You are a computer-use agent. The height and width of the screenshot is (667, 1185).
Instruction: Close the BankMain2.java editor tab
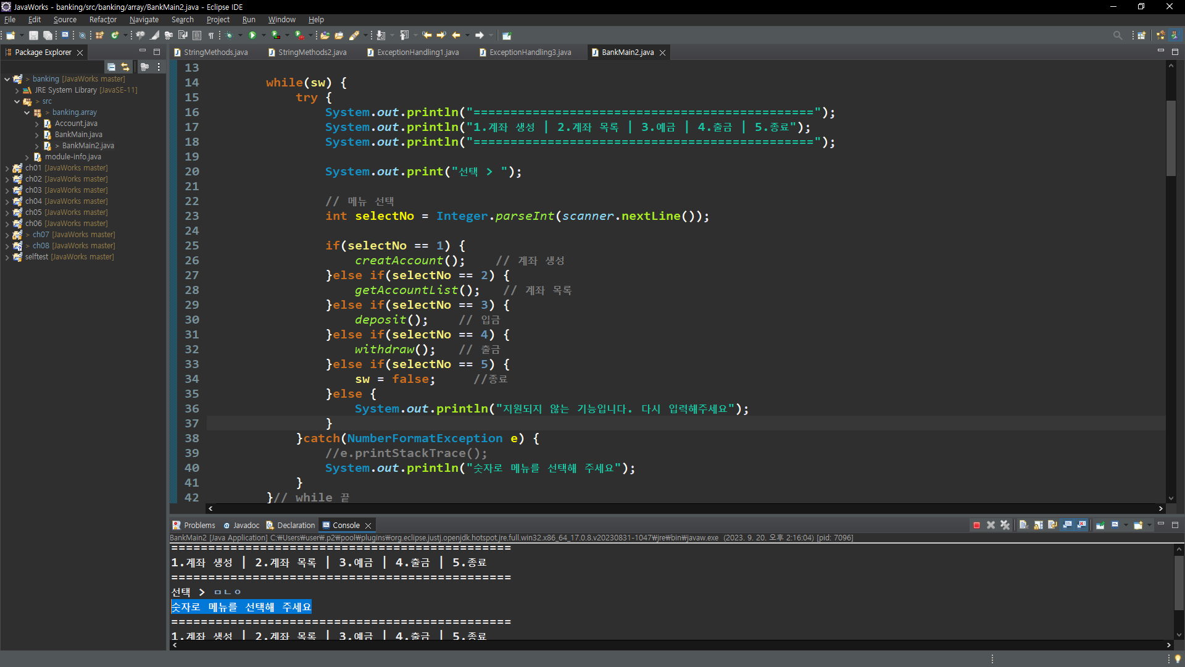pyautogui.click(x=663, y=53)
